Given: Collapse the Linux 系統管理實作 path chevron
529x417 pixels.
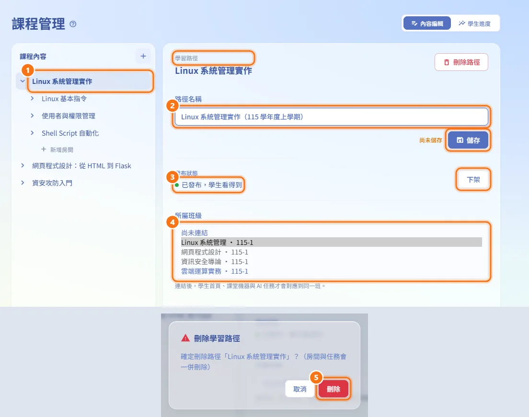Looking at the screenshot, I should coord(22,81).
